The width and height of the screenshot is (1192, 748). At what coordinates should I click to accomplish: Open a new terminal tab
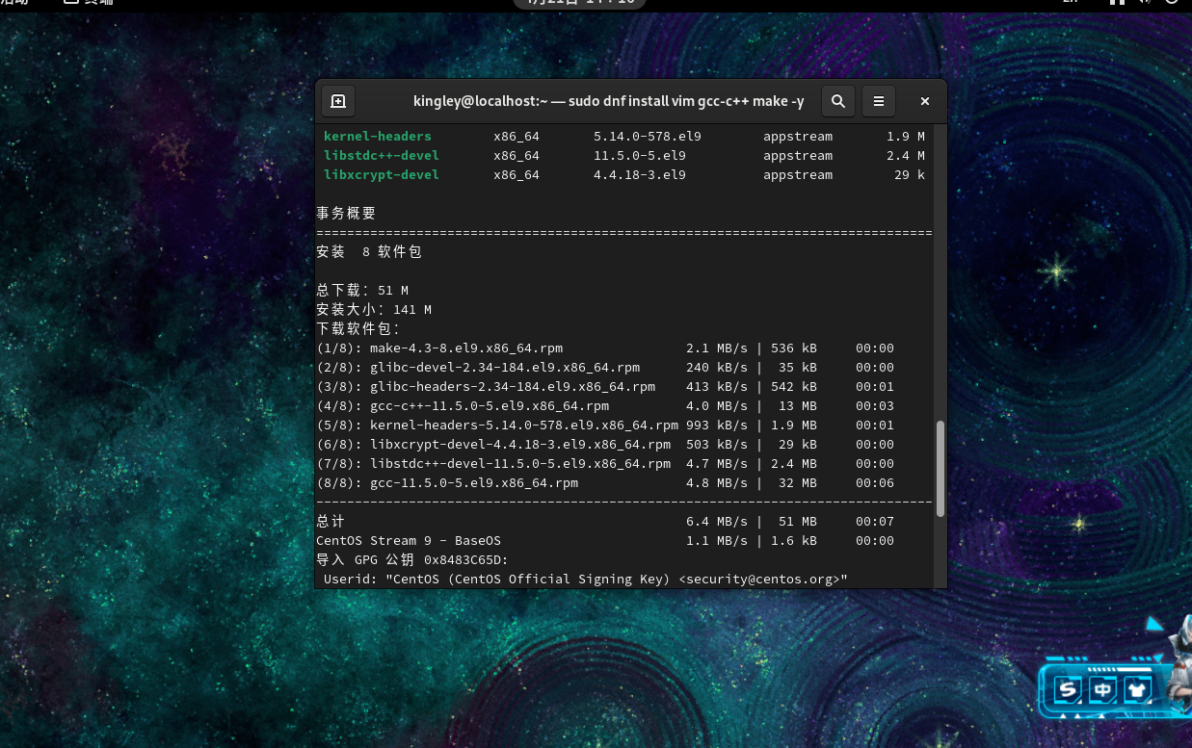[x=338, y=101]
